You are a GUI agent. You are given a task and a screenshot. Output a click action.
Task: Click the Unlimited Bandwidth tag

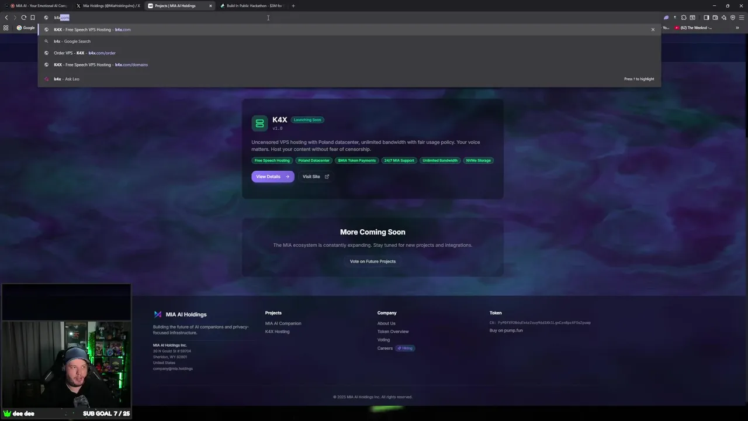440,160
